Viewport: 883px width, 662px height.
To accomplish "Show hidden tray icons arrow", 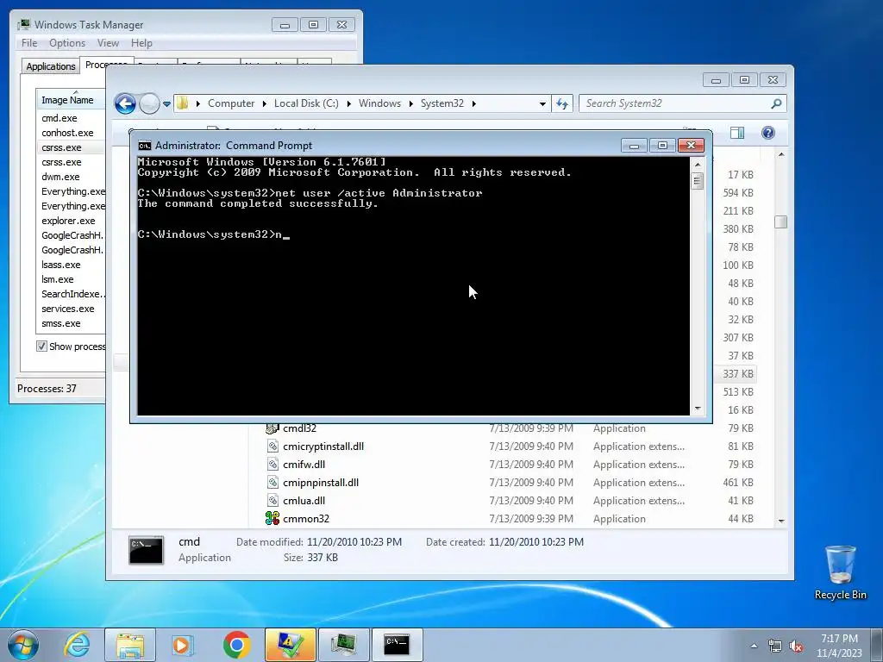I will [x=754, y=646].
